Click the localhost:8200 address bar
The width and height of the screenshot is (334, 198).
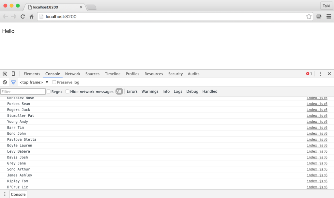175,17
